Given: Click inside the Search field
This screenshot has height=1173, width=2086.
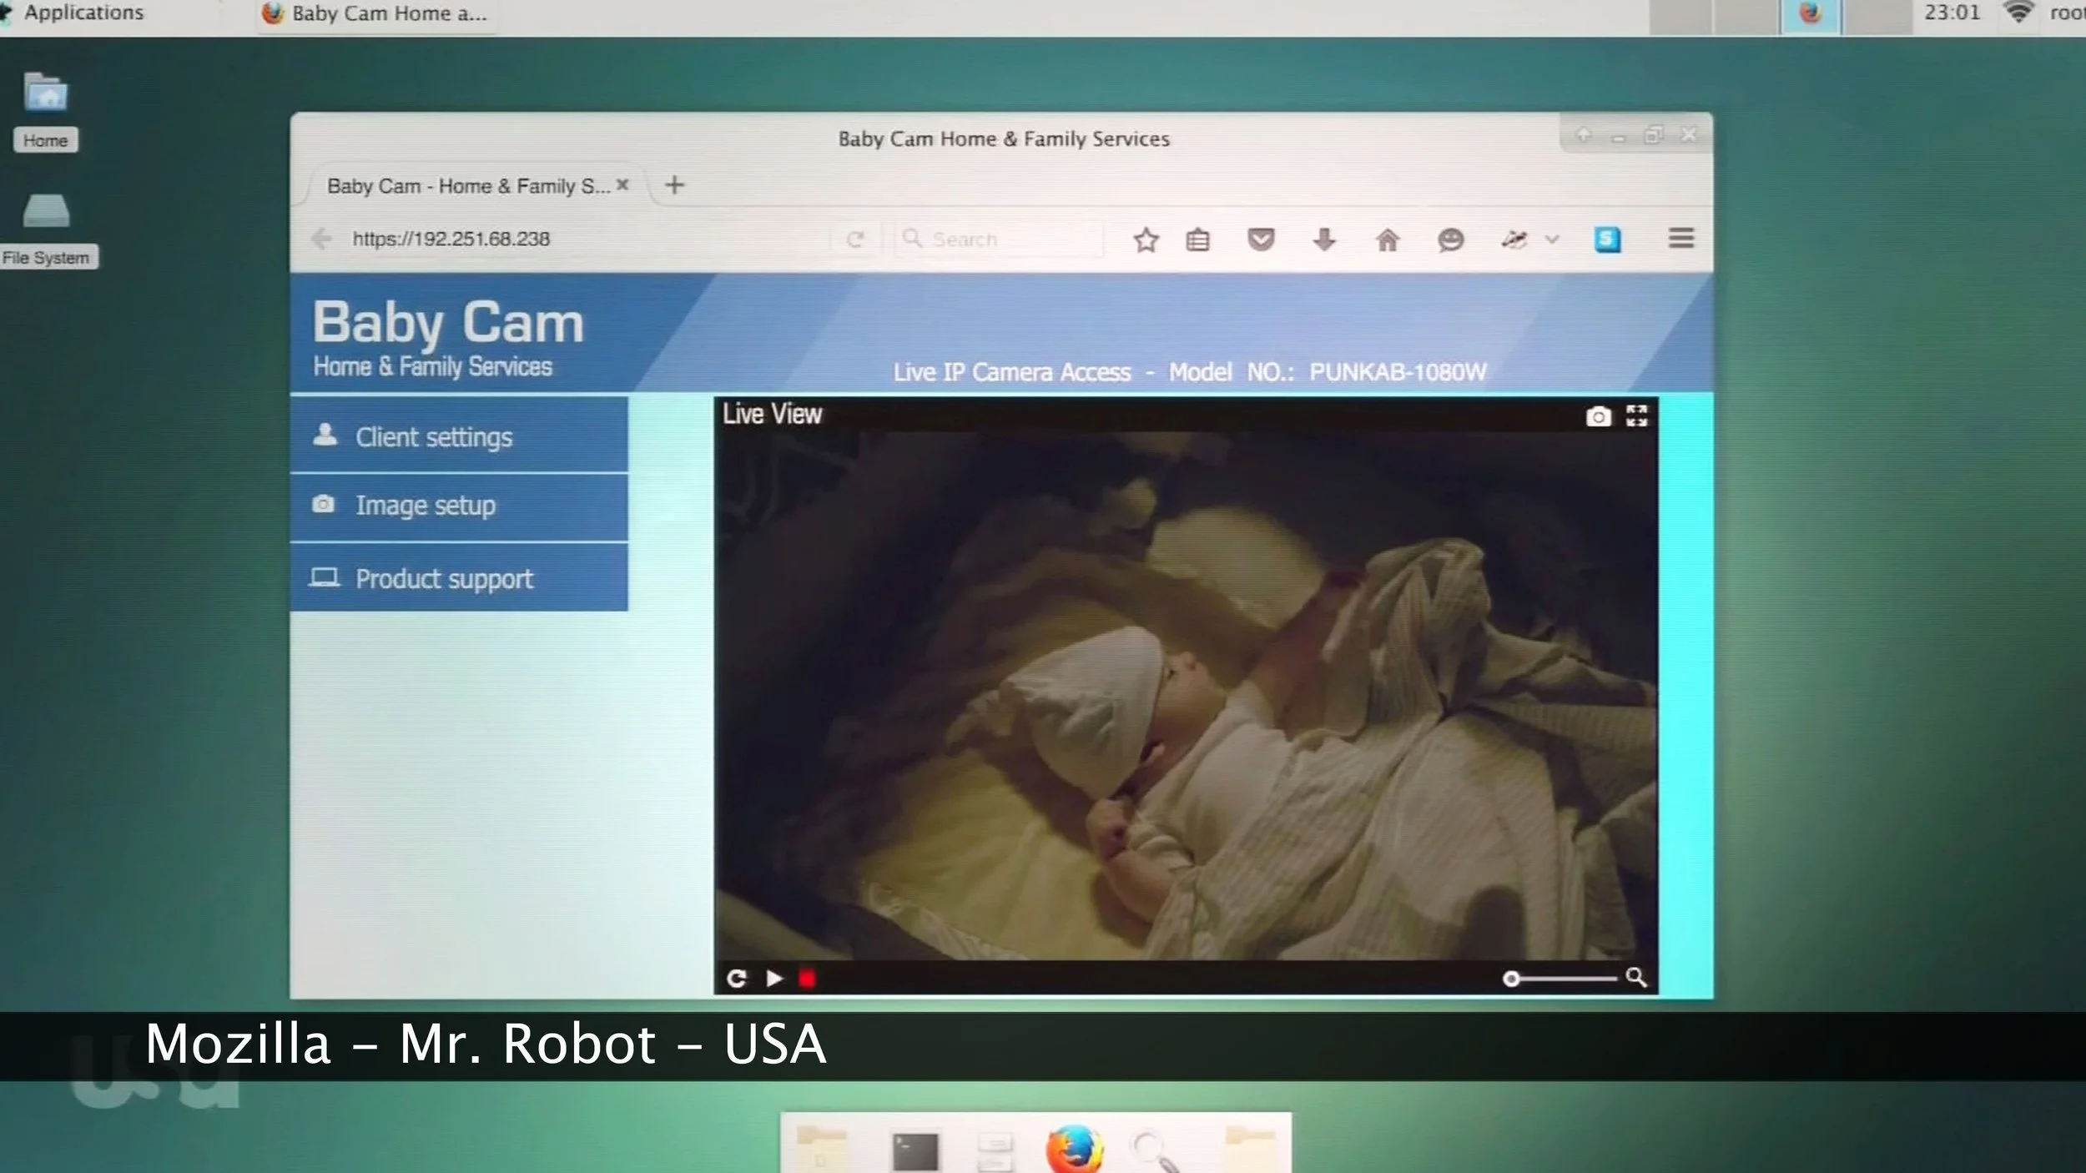Looking at the screenshot, I should point(998,239).
